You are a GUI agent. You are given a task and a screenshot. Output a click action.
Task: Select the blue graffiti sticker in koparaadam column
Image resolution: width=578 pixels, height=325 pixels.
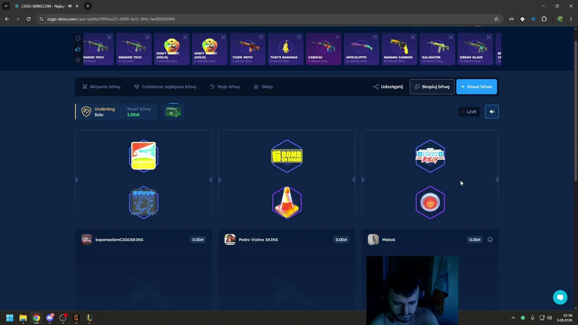pos(144,202)
